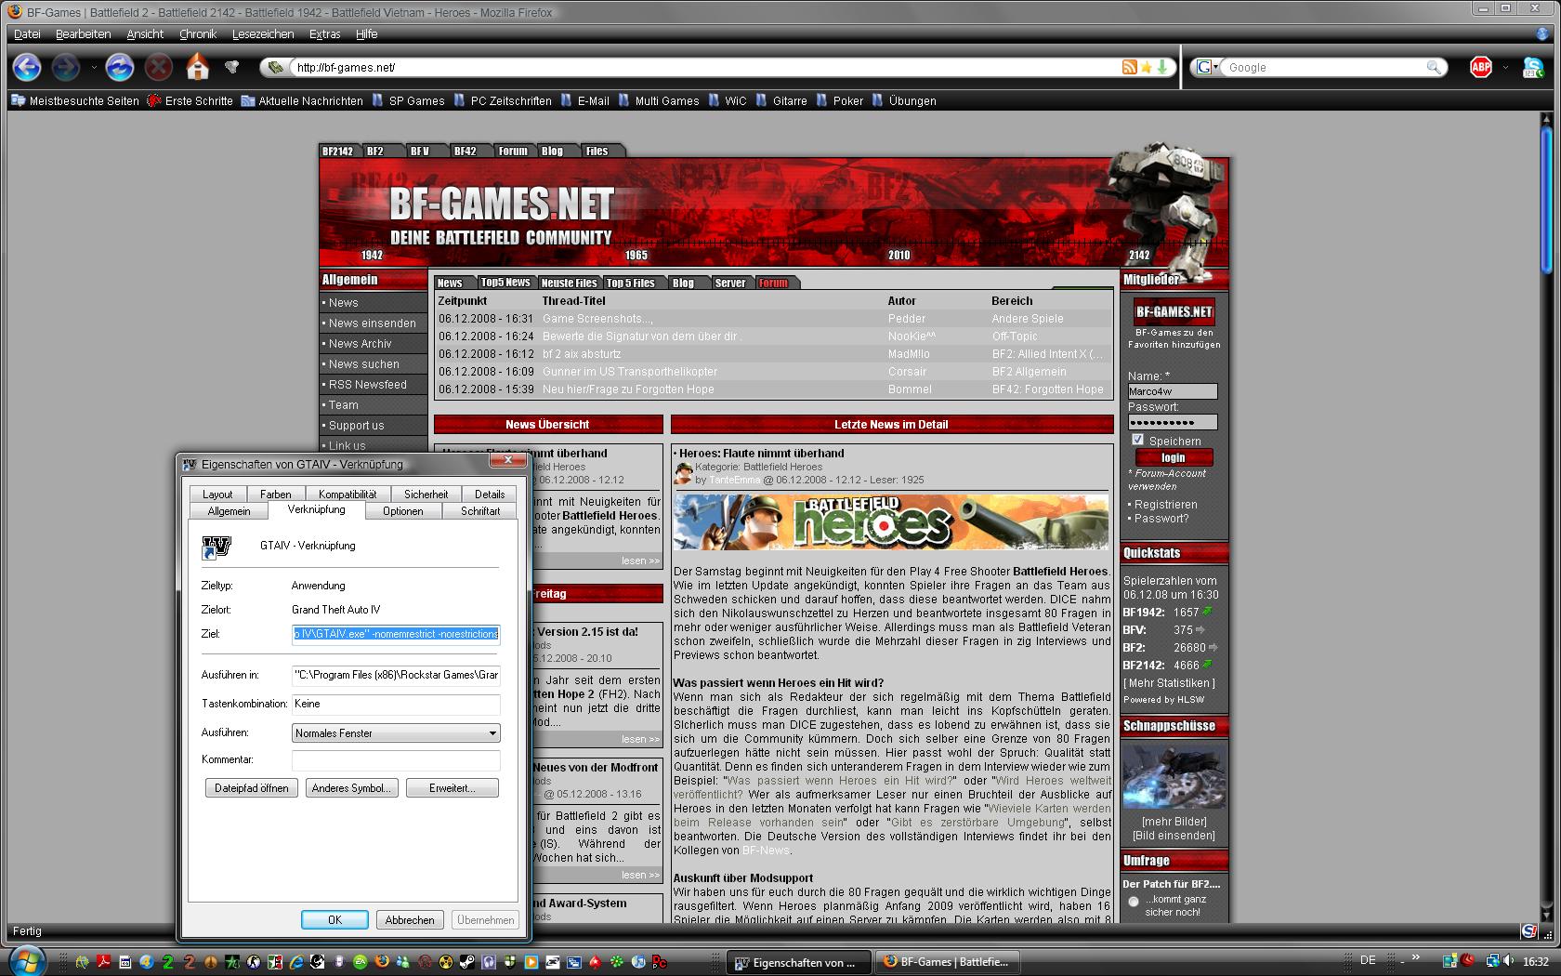Click the 'Dateipfad öffnen' button
Viewport: 1561px width, 976px height.
[x=252, y=787]
